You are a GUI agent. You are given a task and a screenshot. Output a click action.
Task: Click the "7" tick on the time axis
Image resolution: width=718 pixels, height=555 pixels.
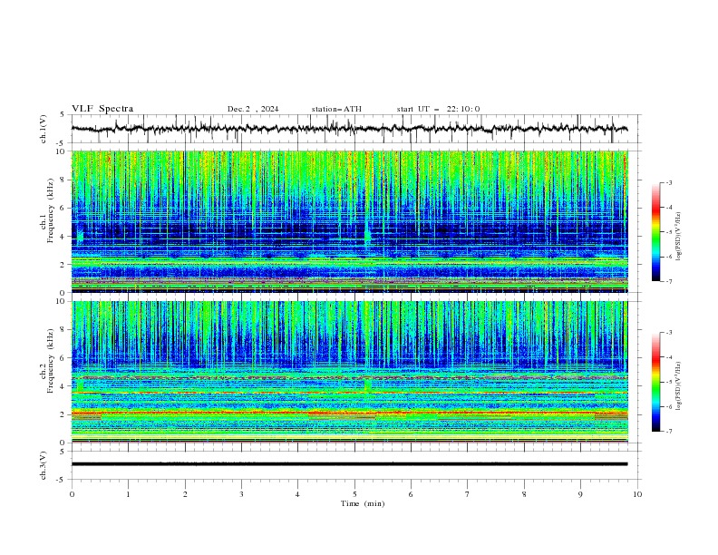[468, 494]
